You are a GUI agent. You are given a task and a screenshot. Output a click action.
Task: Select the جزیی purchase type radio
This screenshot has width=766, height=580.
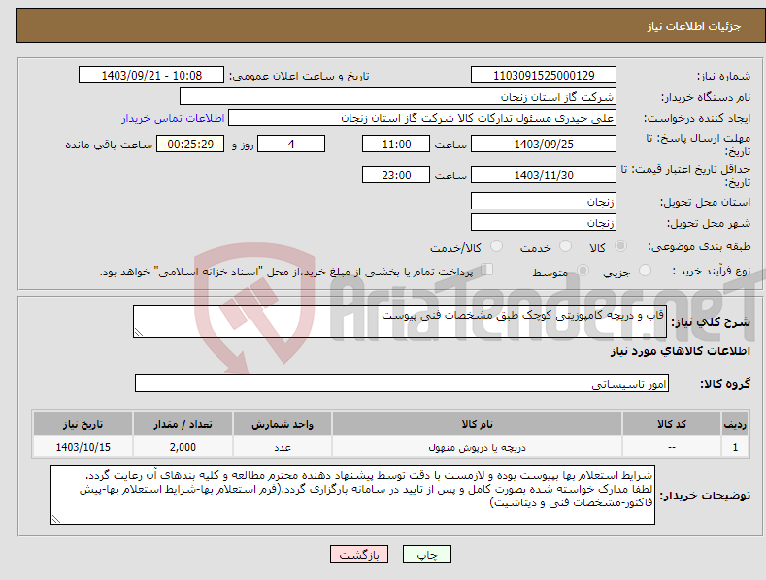(x=645, y=270)
